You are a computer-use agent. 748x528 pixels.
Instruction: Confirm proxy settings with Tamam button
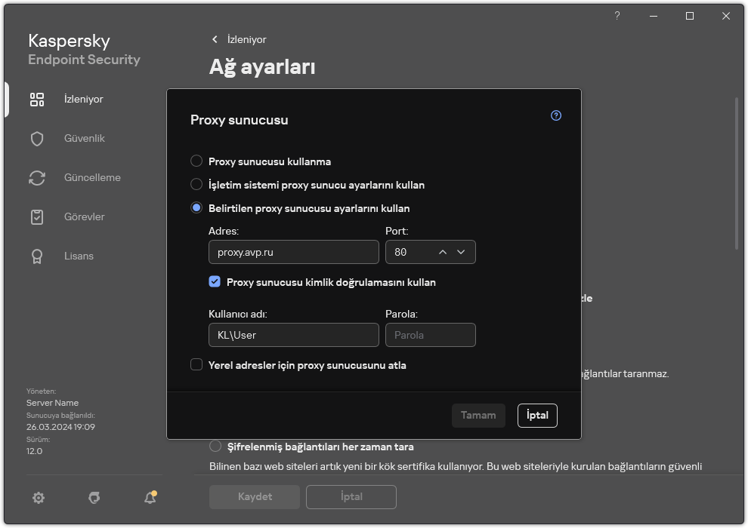(478, 416)
